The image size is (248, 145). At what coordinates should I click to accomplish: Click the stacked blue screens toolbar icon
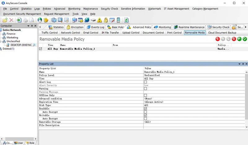coord(54,20)
